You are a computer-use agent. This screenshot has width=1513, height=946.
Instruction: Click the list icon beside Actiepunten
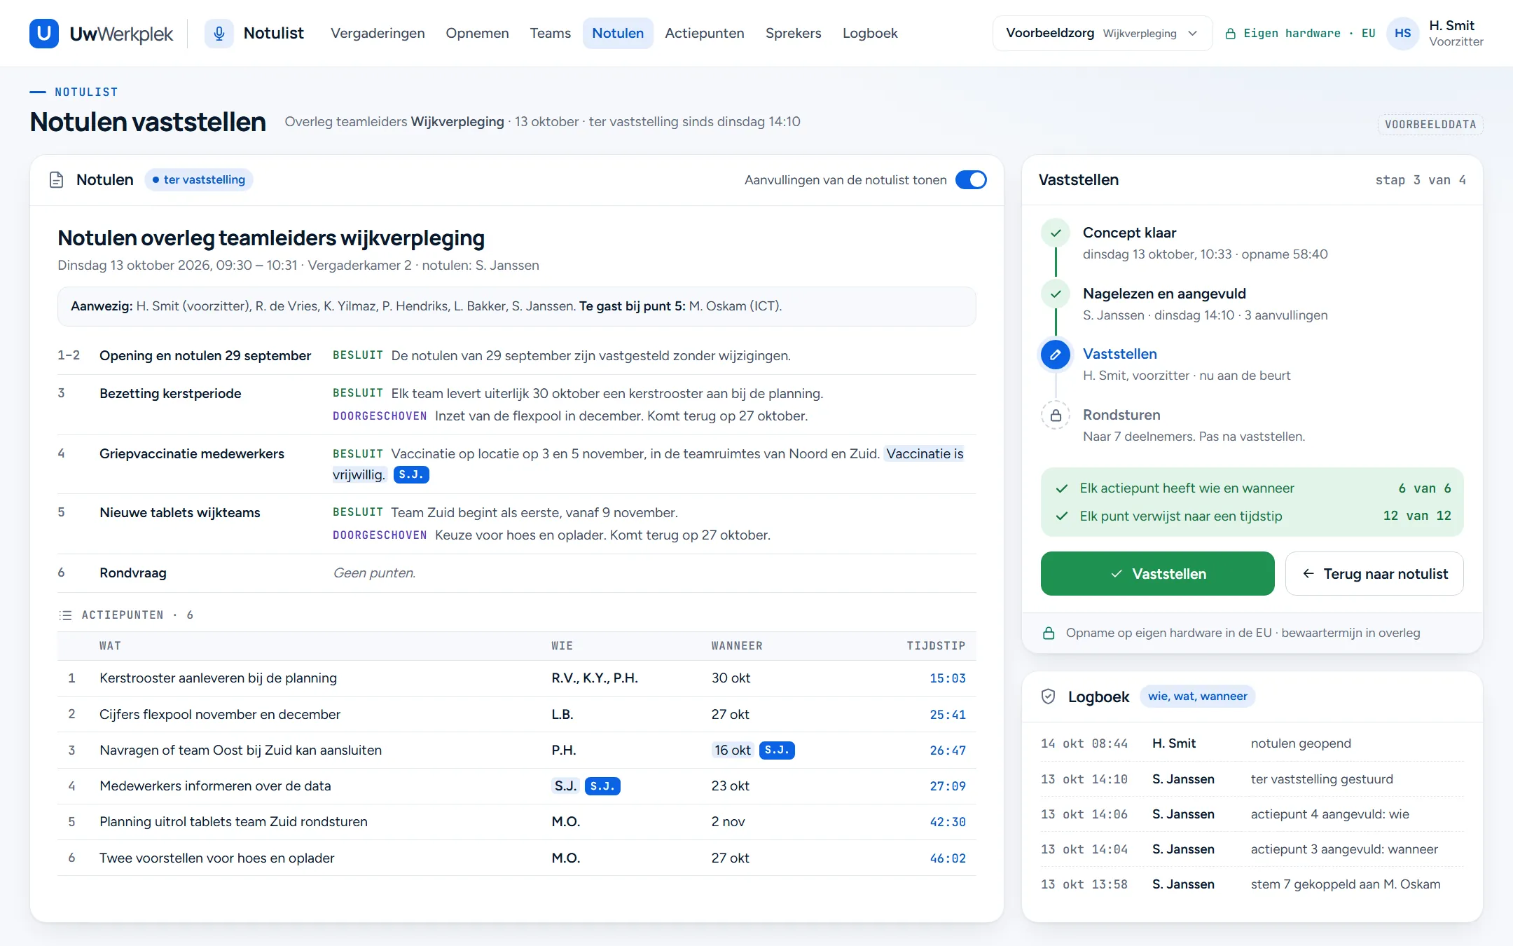coord(65,615)
